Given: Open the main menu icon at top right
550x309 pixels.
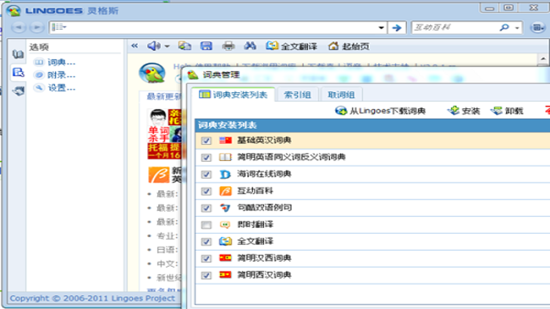Looking at the screenshot, I should point(537,27).
